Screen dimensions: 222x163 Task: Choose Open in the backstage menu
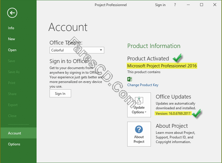12,50
